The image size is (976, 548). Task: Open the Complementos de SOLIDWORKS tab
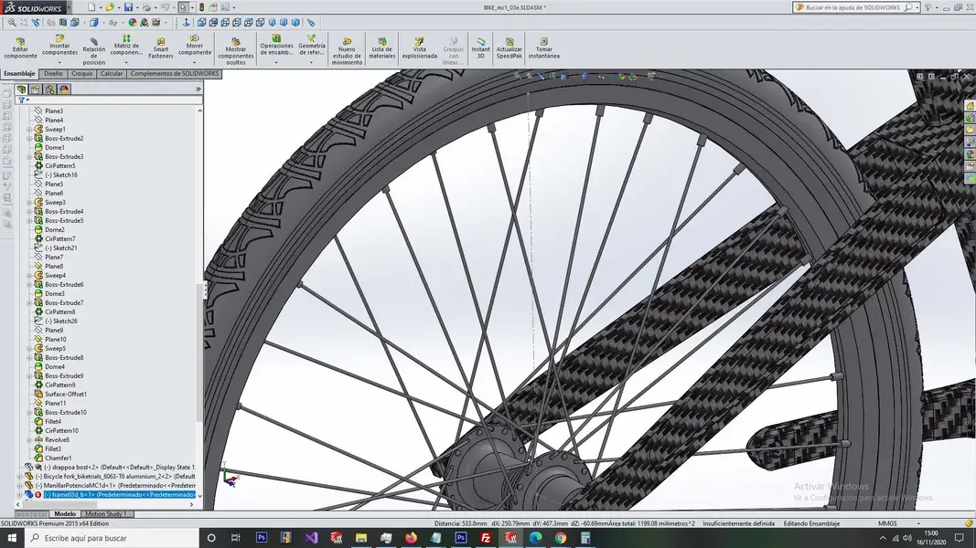175,74
